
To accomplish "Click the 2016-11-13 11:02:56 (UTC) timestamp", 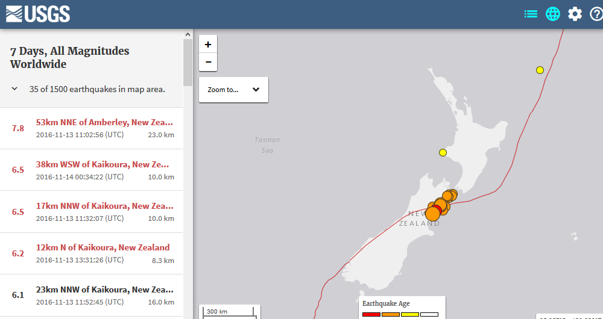I will click(x=80, y=135).
